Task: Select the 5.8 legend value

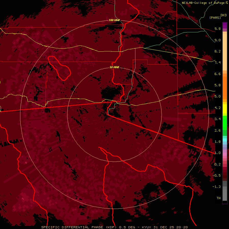Action: [218, 85]
